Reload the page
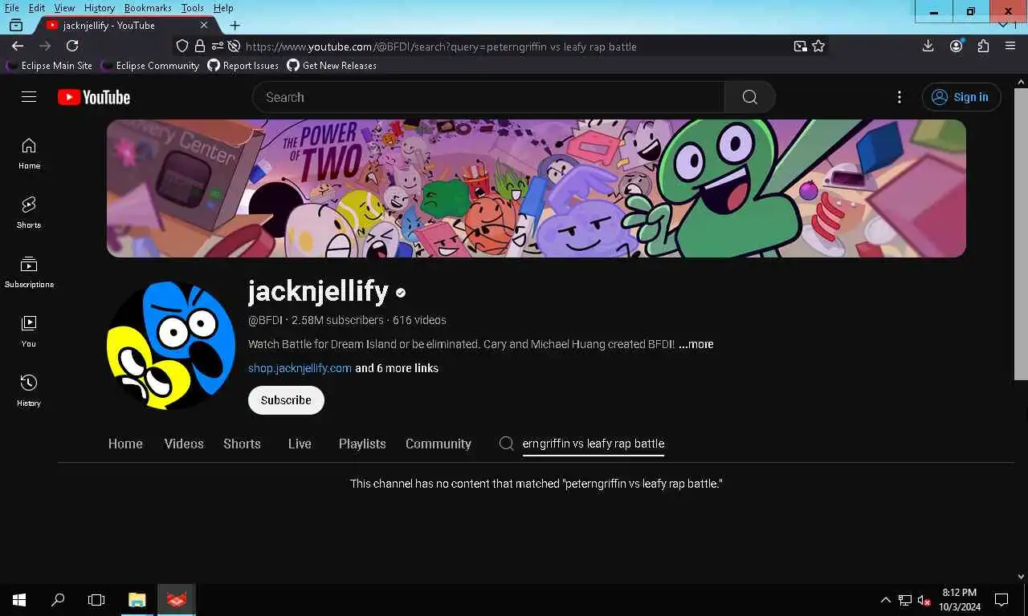The image size is (1028, 616). point(72,47)
